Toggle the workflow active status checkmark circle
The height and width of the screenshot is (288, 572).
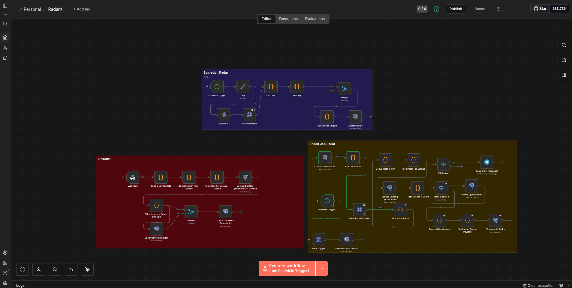(436, 9)
